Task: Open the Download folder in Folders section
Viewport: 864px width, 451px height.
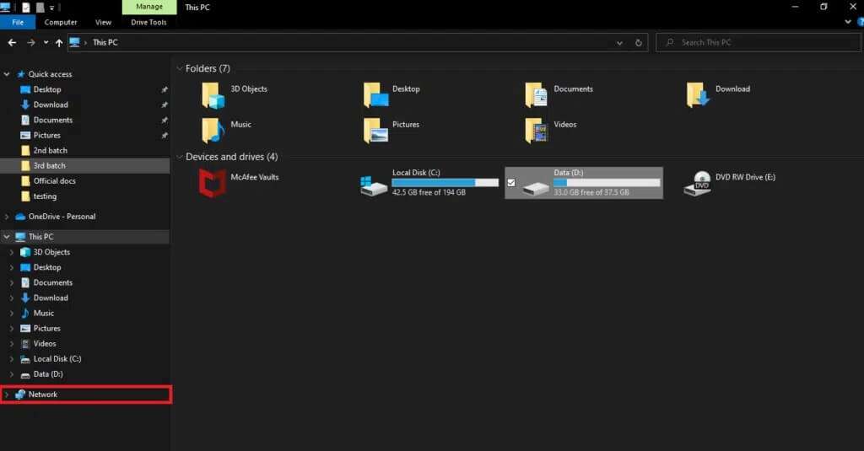Action: (698, 95)
